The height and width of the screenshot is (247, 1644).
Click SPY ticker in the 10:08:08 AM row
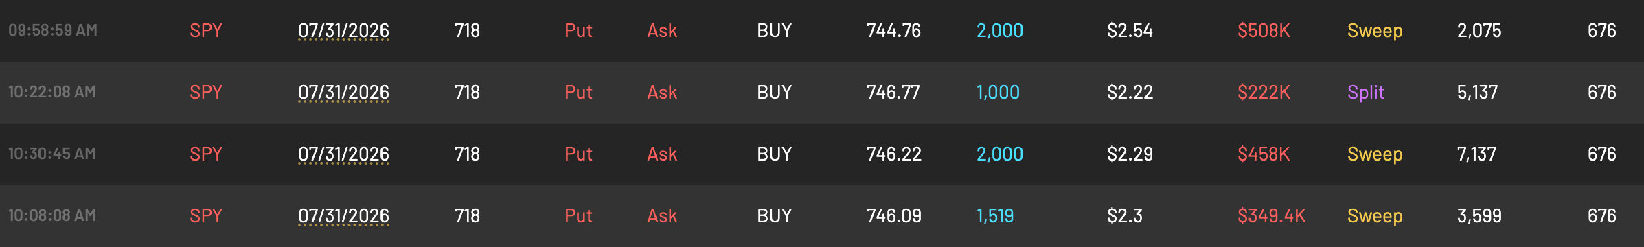(x=206, y=216)
